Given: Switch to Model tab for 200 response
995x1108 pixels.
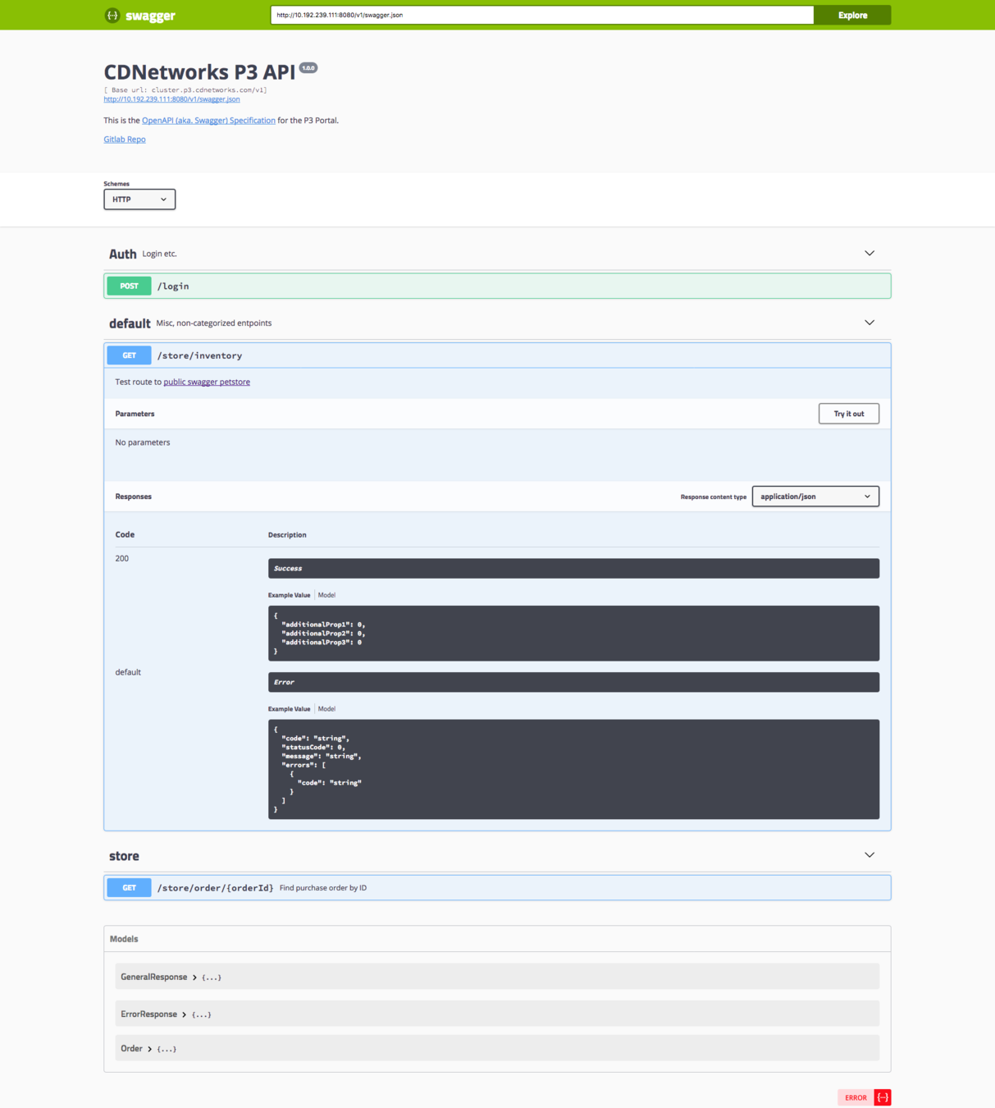Looking at the screenshot, I should (326, 595).
